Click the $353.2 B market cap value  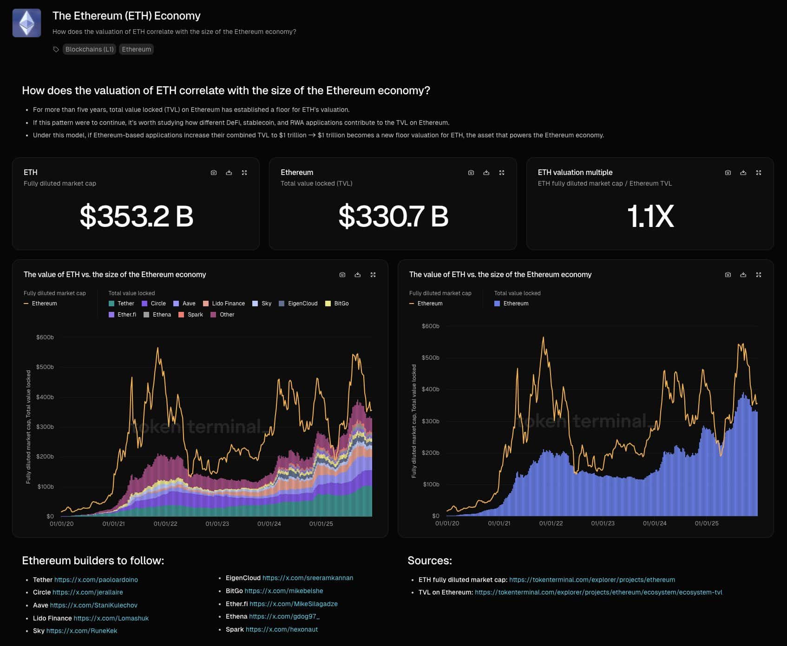coord(136,216)
